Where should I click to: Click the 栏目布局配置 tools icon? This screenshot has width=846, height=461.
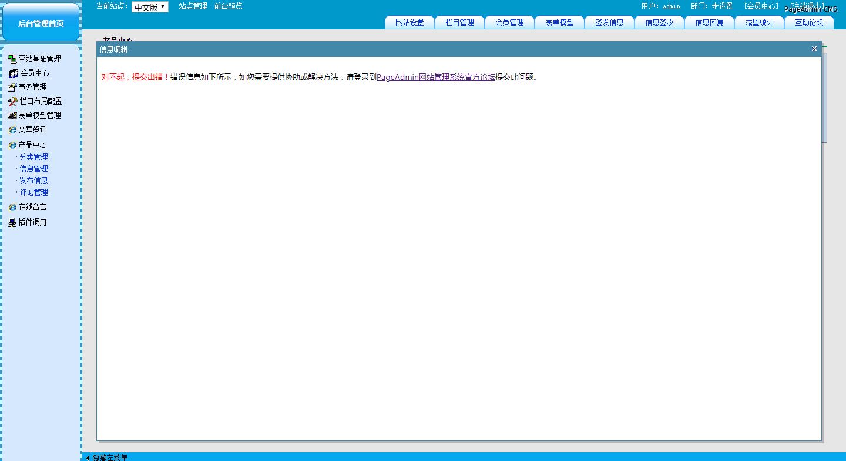(12, 102)
